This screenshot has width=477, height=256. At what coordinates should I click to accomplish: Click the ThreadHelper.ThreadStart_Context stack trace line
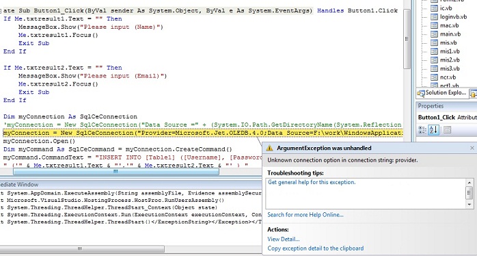[109, 207]
